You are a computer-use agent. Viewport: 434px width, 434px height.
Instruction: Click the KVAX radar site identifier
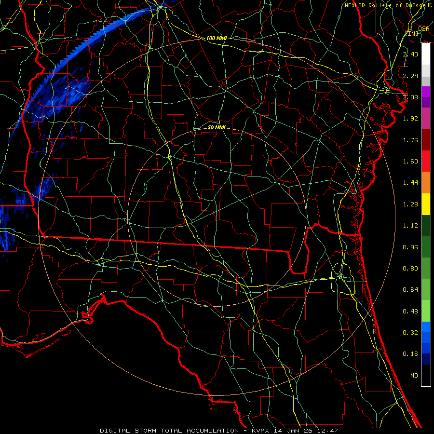point(261,431)
